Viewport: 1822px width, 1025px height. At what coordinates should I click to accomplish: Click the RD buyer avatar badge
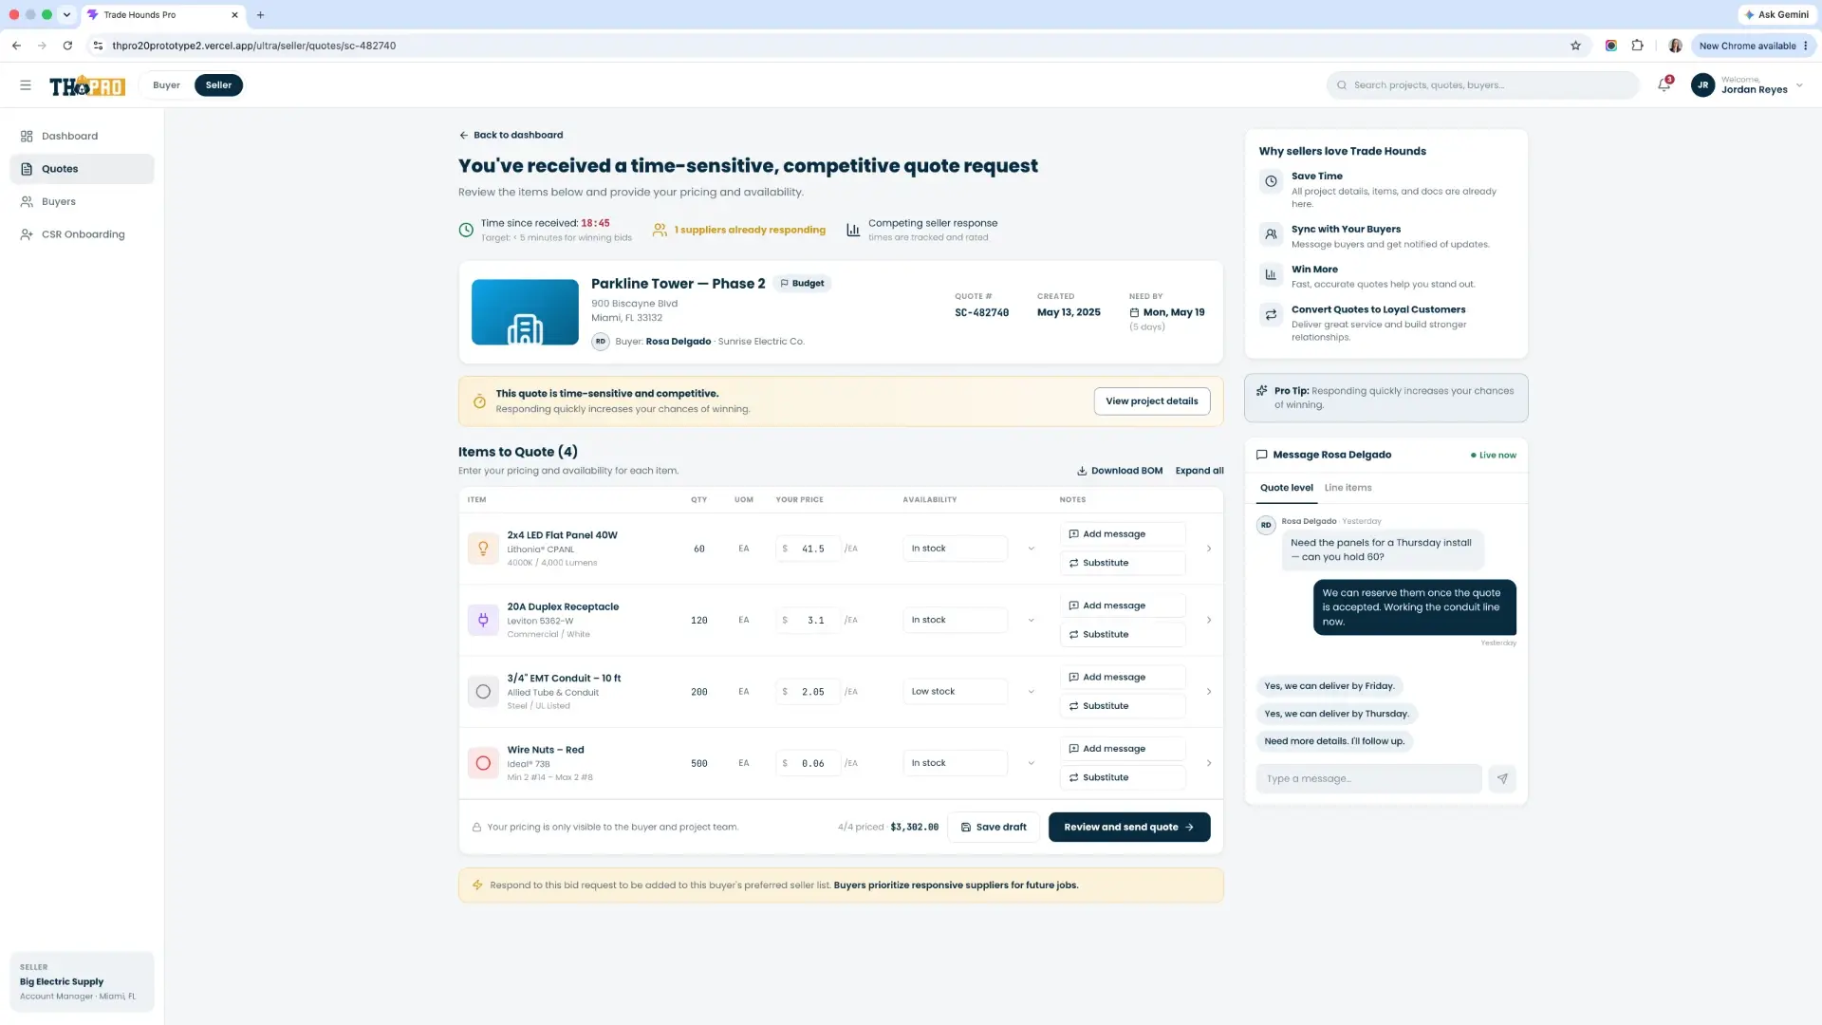tap(601, 342)
